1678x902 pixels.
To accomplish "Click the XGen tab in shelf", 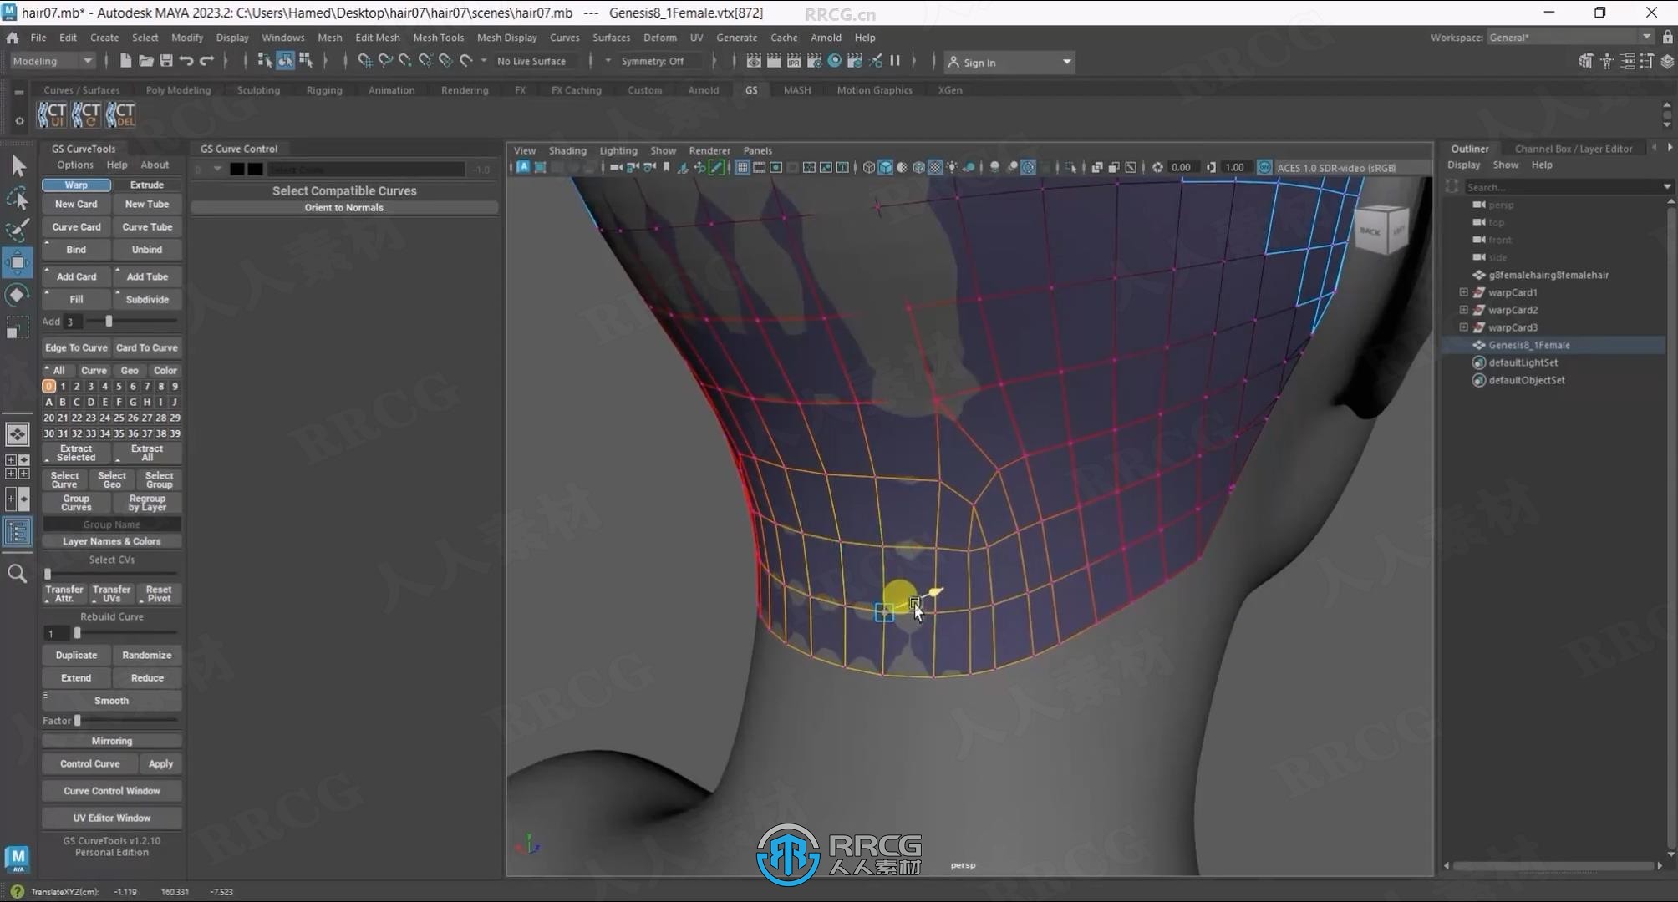I will [951, 89].
